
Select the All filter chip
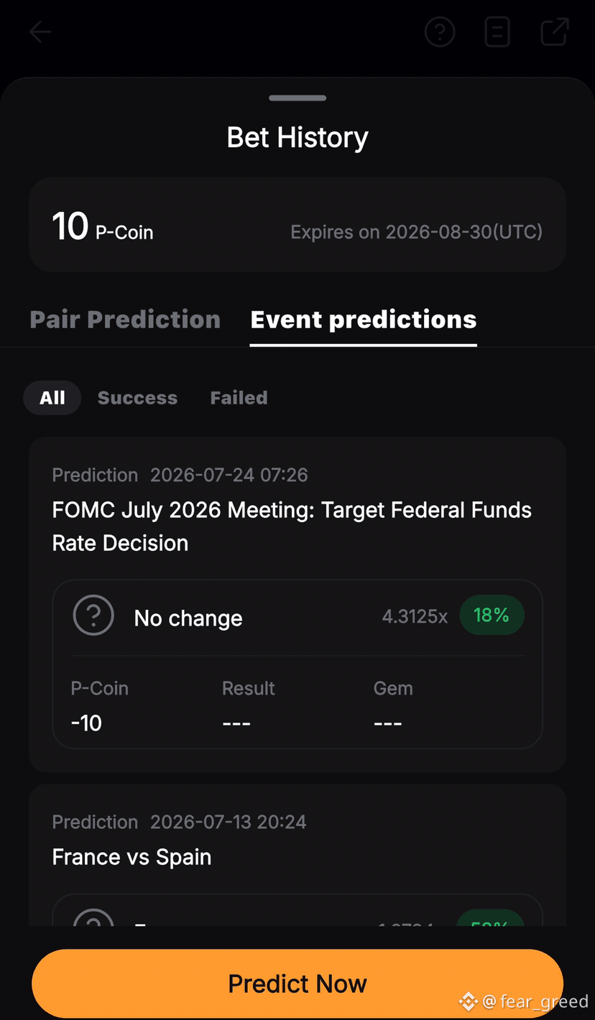coord(52,398)
